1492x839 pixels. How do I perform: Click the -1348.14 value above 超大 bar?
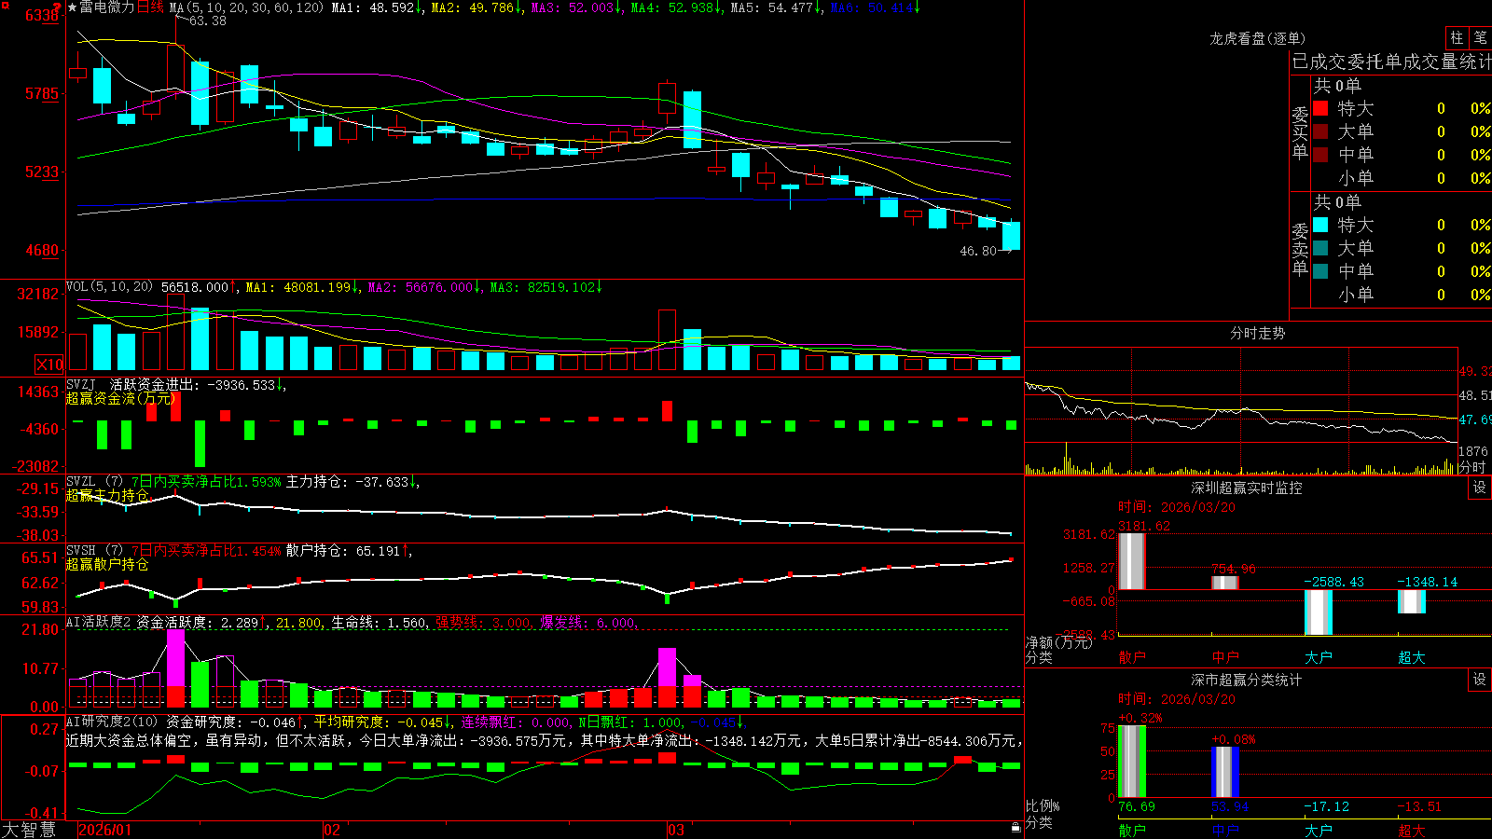point(1427,582)
